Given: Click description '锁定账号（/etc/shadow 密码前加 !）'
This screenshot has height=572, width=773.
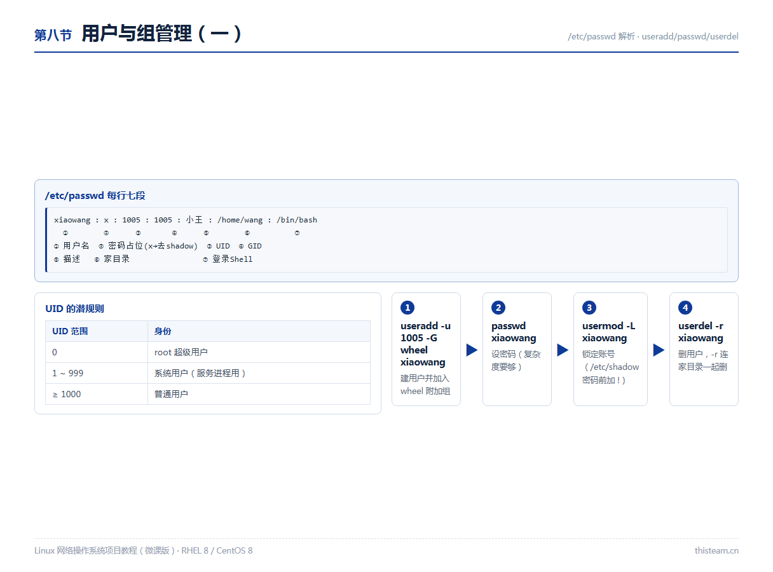Looking at the screenshot, I should pos(611,367).
